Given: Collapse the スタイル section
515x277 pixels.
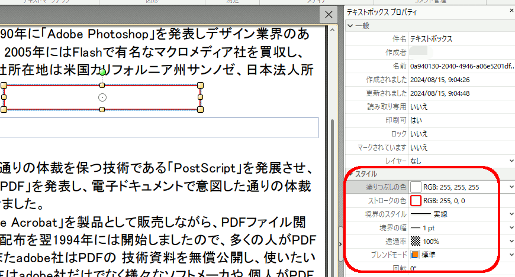Looking at the screenshot, I should [x=351, y=174].
